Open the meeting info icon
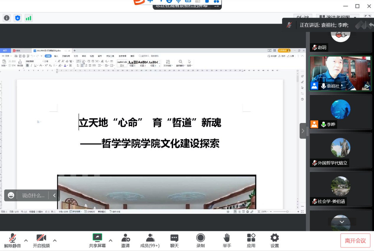Viewport: 374px width, 251px height. (x=6, y=18)
